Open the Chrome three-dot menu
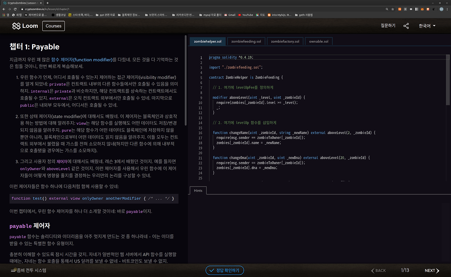The width and height of the screenshot is (451, 277). 447,9
